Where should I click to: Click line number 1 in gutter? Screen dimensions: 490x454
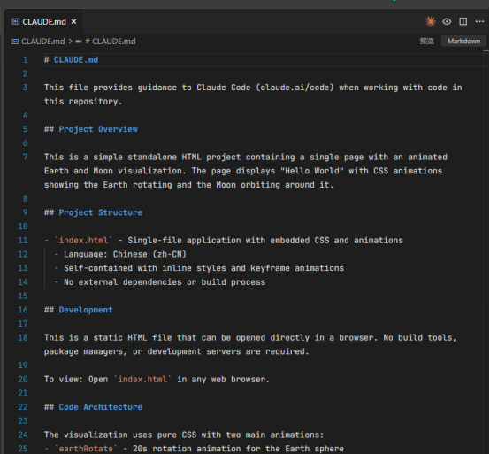25,59
